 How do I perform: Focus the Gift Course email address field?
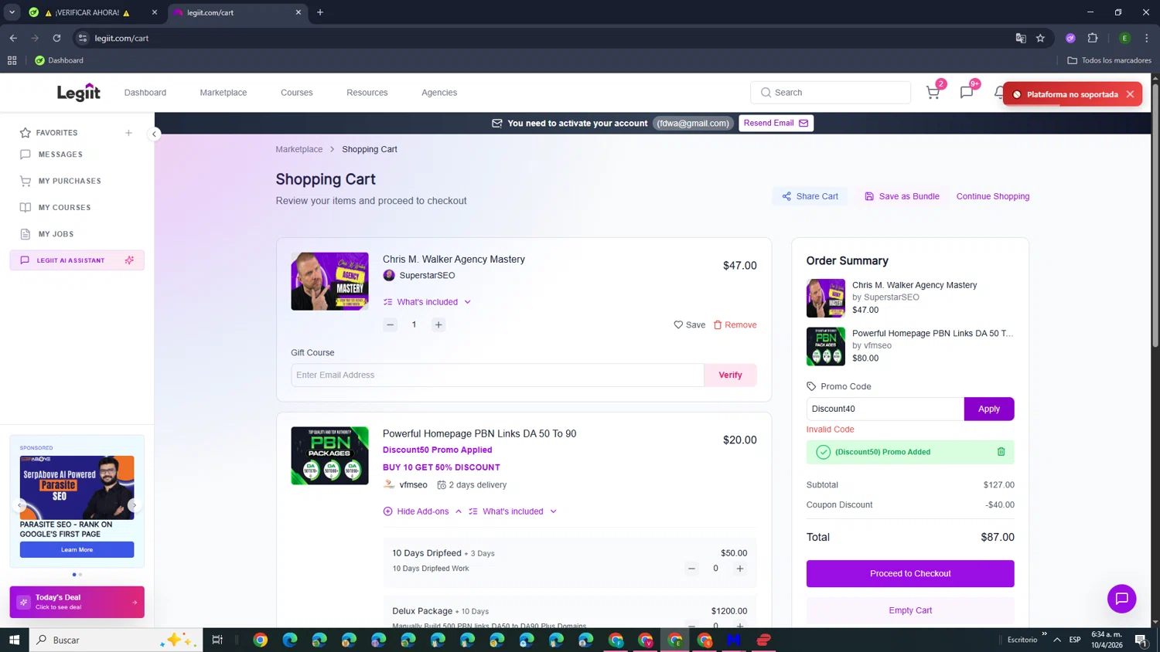[497, 375]
